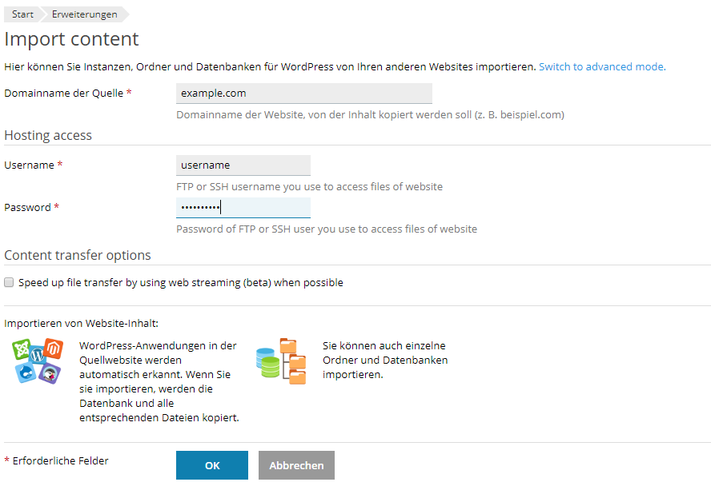Click the Password field label
This screenshot has width=711, height=494.
tap(27, 208)
